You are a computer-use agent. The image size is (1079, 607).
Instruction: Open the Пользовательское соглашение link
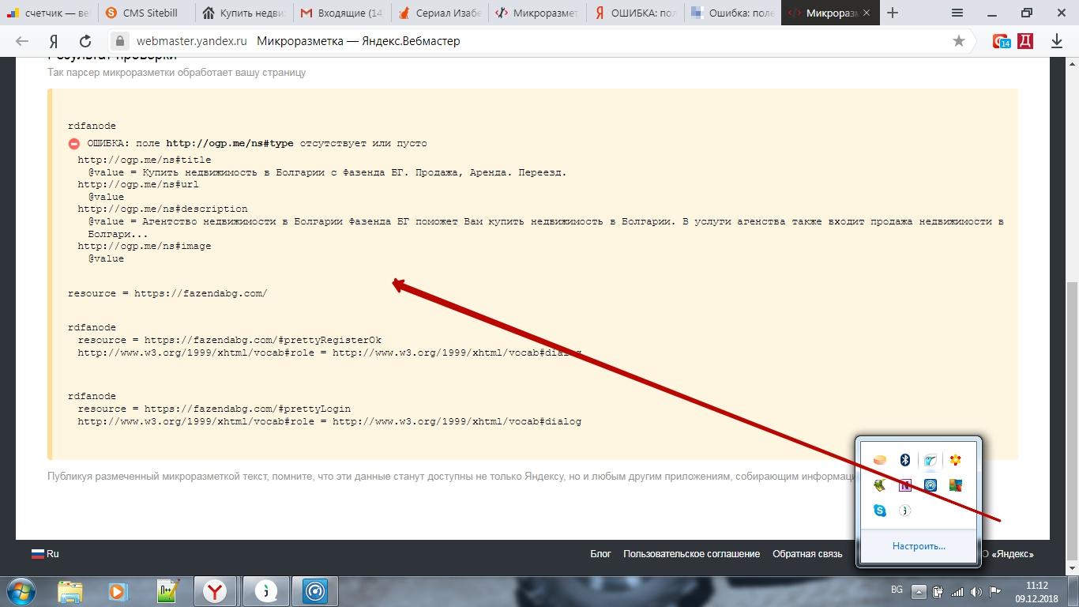[x=691, y=554]
